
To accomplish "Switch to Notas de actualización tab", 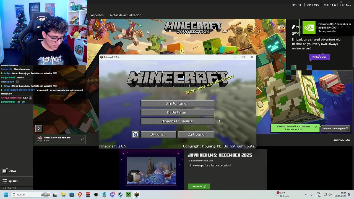I will tap(126, 15).
